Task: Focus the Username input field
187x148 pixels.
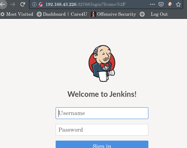Action: coord(102,113)
